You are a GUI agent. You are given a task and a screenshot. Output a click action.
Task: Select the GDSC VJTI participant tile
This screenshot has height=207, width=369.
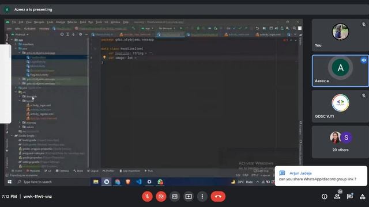tap(340, 106)
